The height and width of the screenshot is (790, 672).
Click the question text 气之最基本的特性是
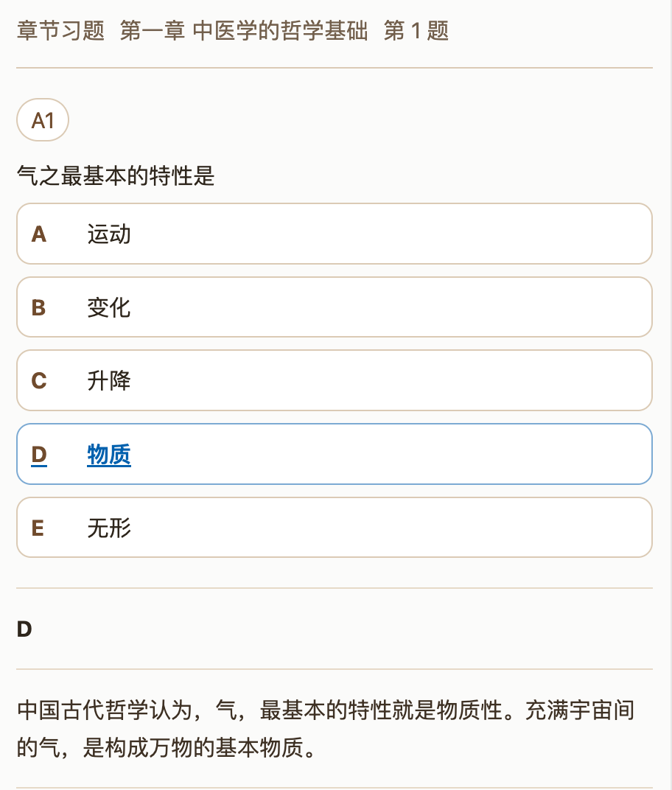(x=116, y=176)
